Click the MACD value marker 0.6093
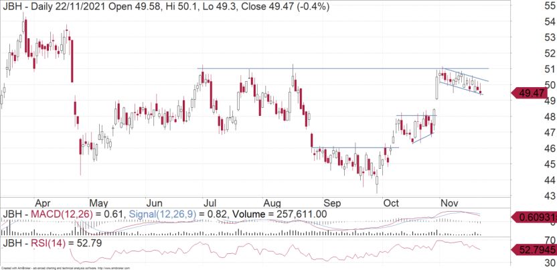Image resolution: width=557 pixels, height=270 pixels. tap(534, 216)
